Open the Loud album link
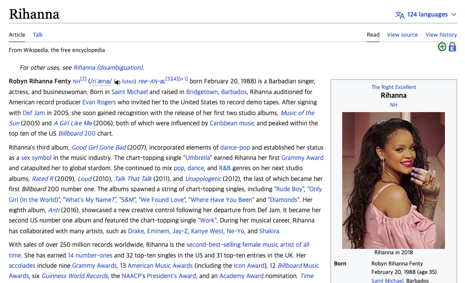The height and width of the screenshot is (283, 465). [85, 179]
